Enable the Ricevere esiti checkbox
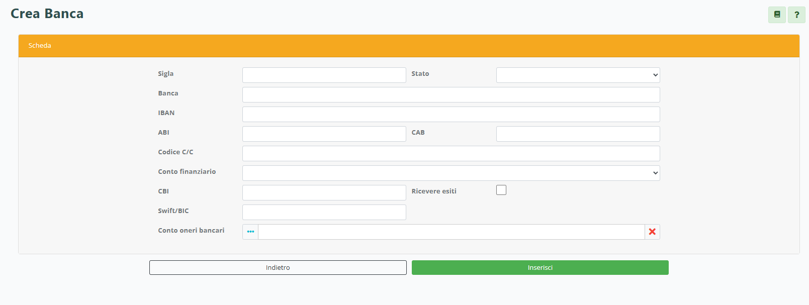The width and height of the screenshot is (809, 305). click(501, 190)
